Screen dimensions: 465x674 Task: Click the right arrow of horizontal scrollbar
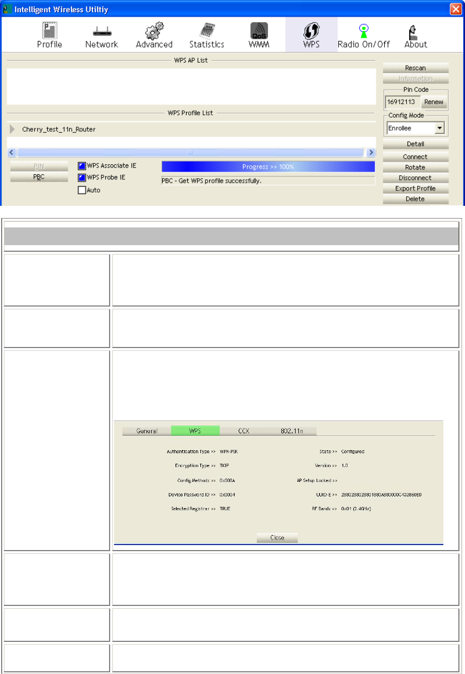click(371, 152)
